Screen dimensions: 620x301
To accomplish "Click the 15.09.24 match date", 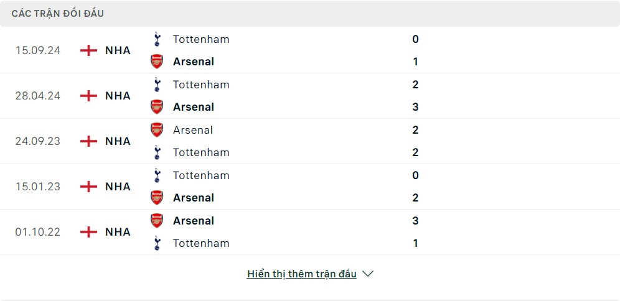I will [x=38, y=50].
